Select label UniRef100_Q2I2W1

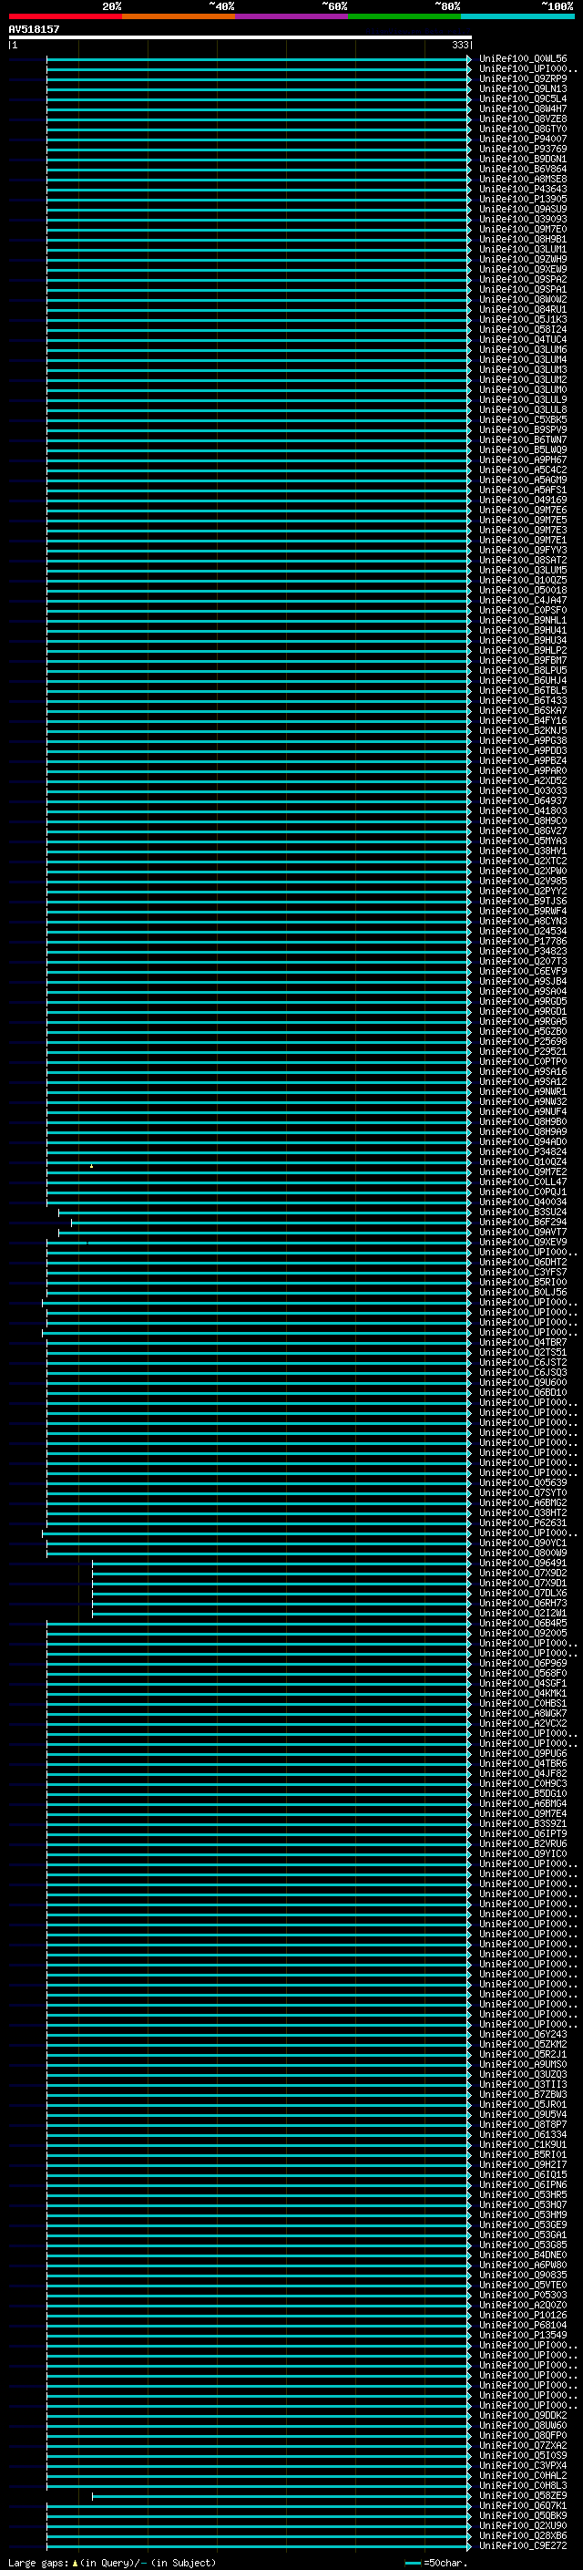click(523, 1614)
